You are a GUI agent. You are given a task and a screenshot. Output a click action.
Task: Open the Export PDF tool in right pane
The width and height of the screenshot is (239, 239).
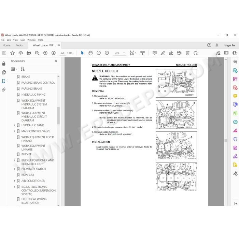[235, 70]
